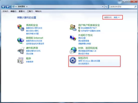The image size is (138, 103).
Task: Click 更改键盘或其他输入法 link
Action: (87, 51)
